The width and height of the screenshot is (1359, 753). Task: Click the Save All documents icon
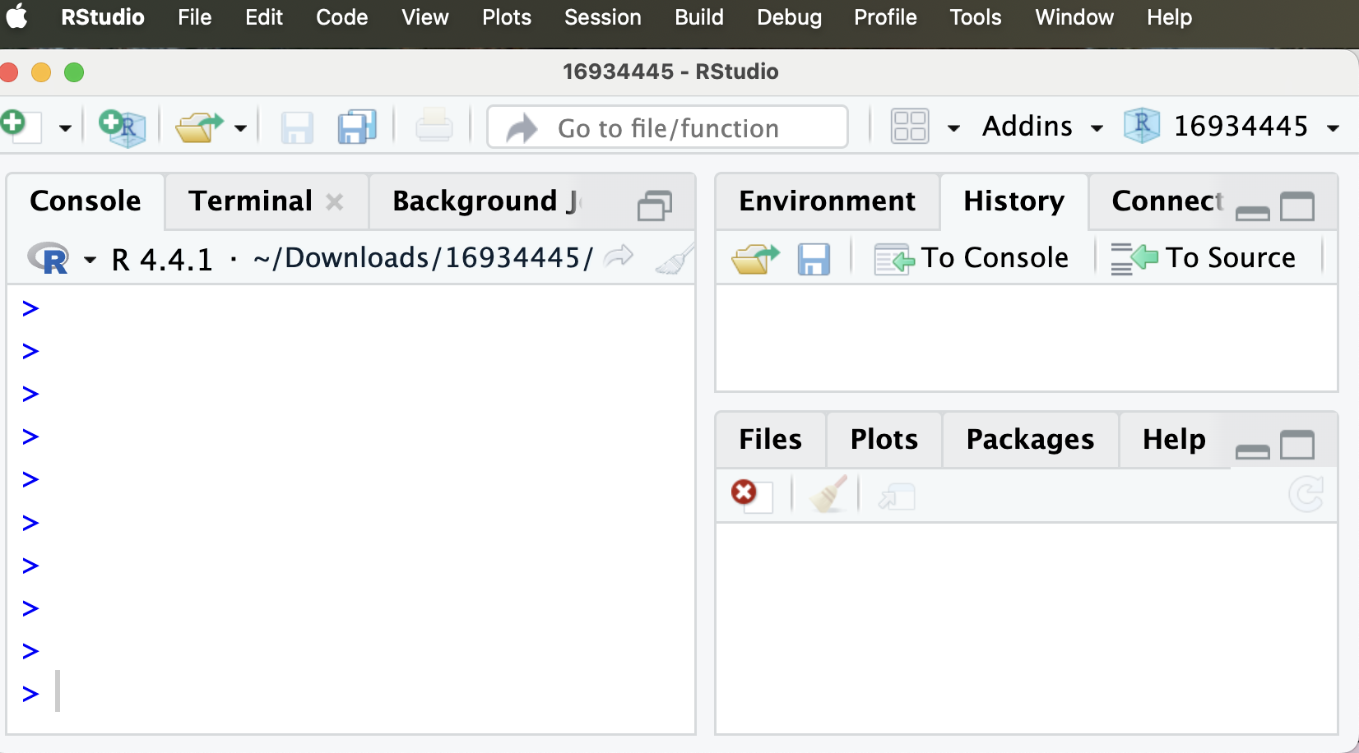pos(355,127)
